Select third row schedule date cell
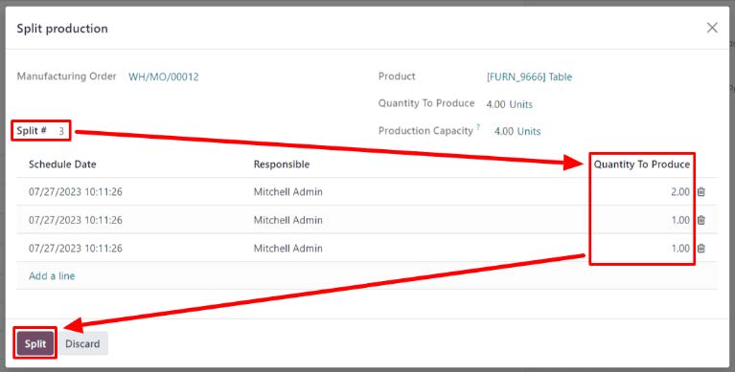Viewport: 735px width, 372px height. tap(76, 248)
